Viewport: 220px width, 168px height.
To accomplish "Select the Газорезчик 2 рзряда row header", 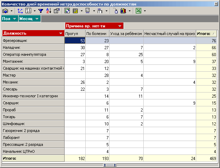I will click(x=33, y=131).
